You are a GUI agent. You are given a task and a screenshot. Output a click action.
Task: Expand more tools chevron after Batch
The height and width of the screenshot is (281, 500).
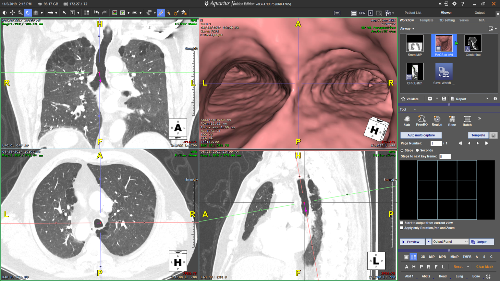point(479,118)
